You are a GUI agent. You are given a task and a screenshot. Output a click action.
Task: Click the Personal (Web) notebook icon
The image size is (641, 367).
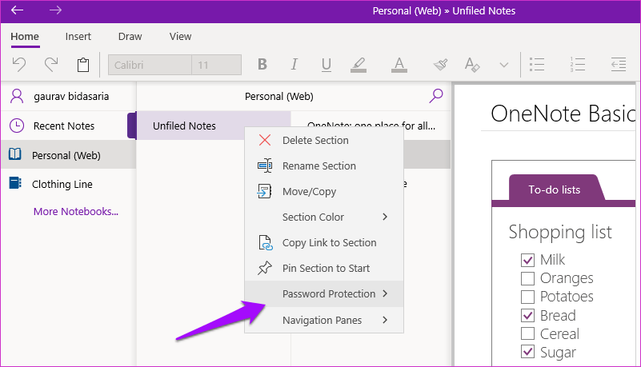pyautogui.click(x=15, y=154)
